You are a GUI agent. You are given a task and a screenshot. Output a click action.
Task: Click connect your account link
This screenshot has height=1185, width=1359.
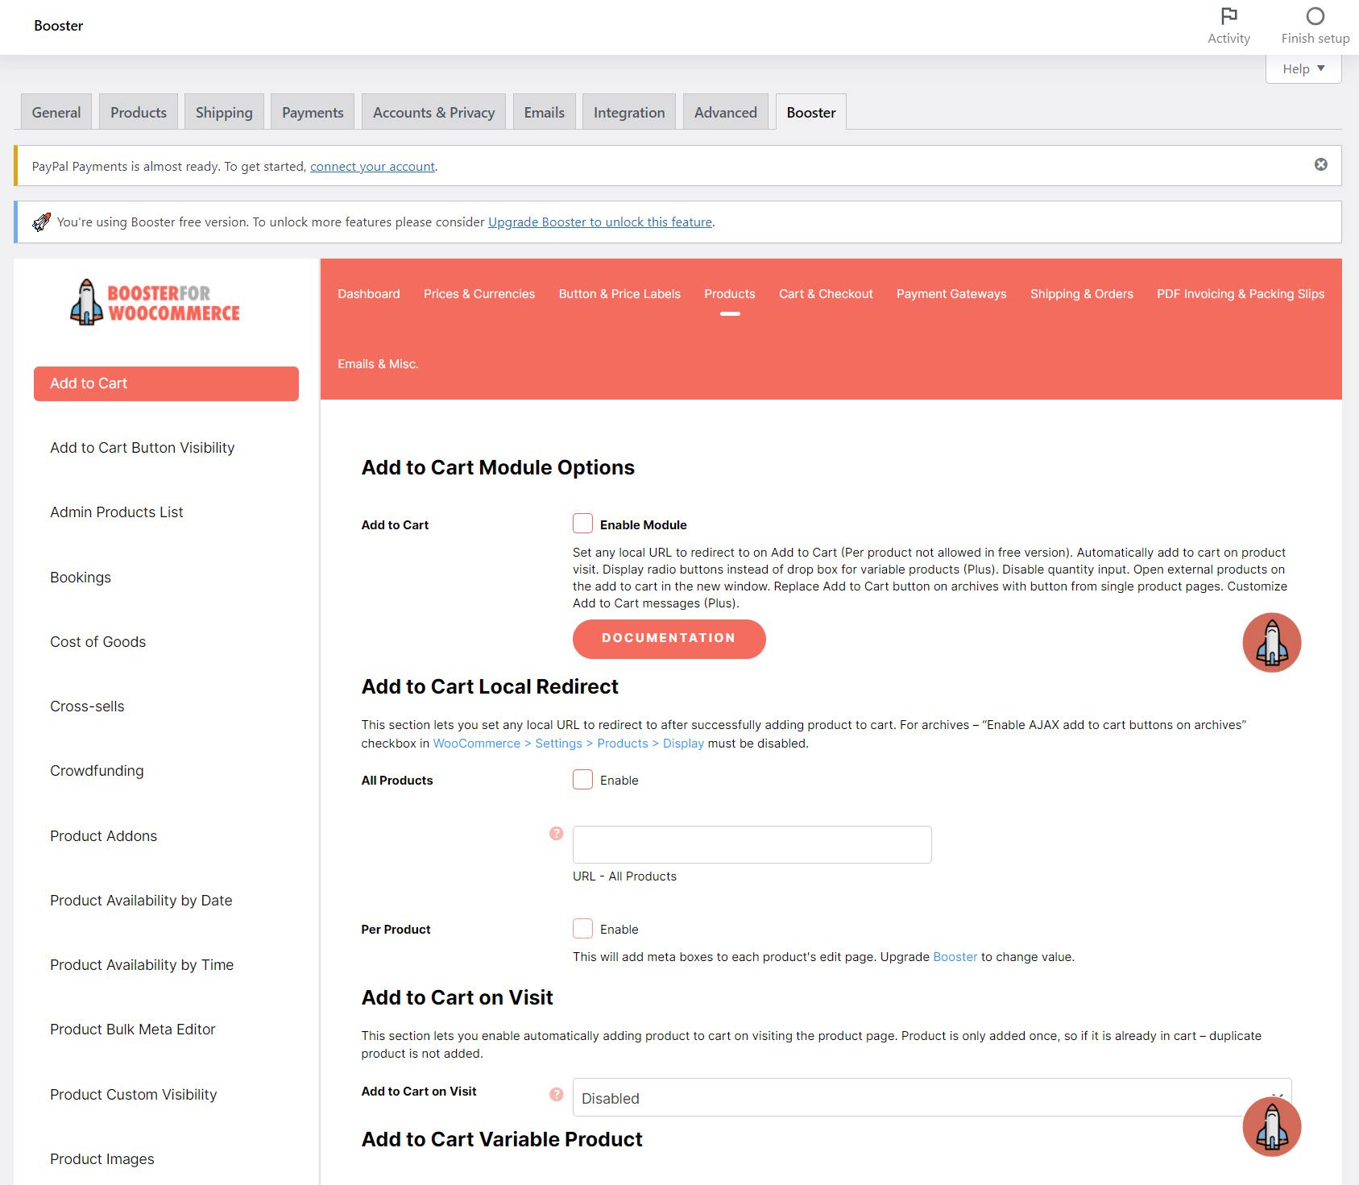pos(372,167)
